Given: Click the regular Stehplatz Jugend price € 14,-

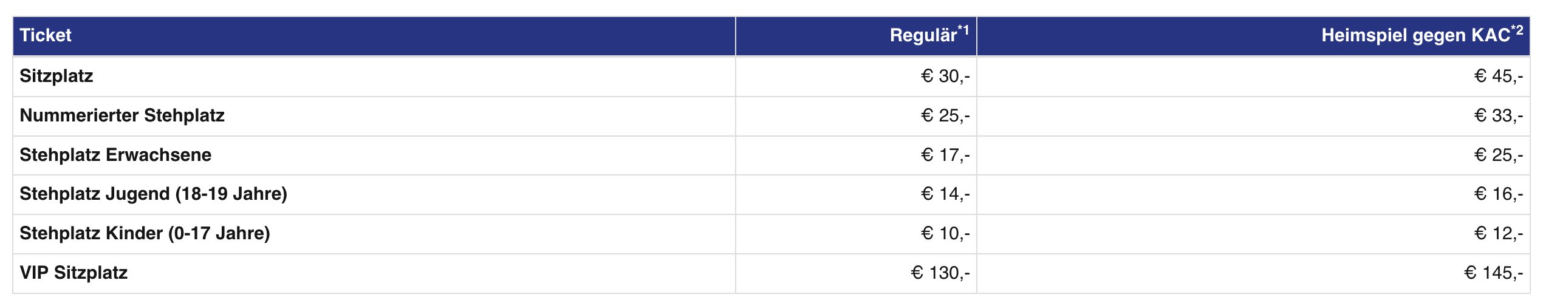Looking at the screenshot, I should (x=945, y=194).
